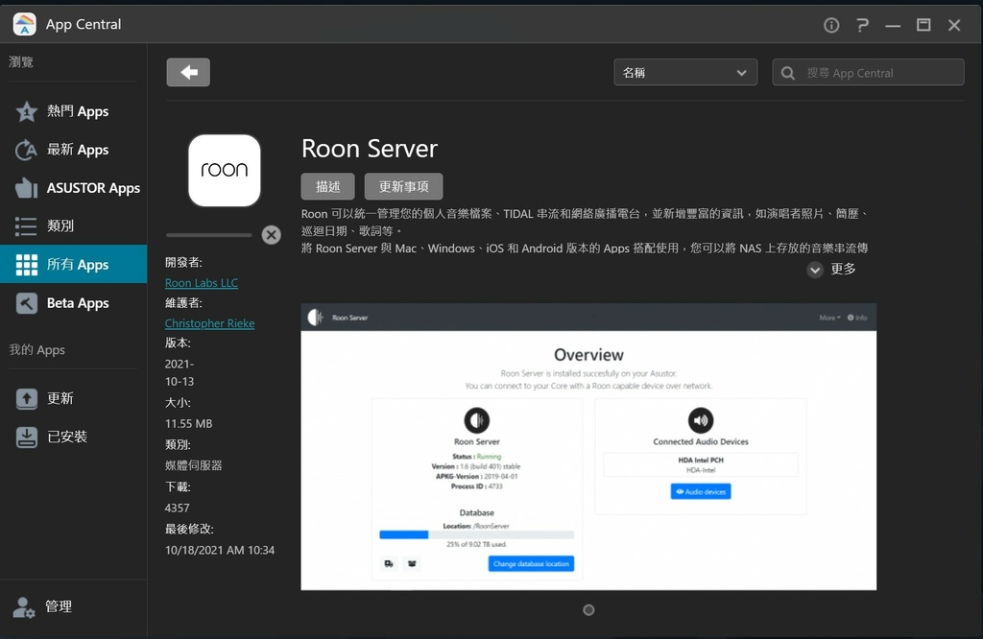Click the 11.55 MB size value
Image resolution: width=983 pixels, height=639 pixels.
tap(189, 424)
